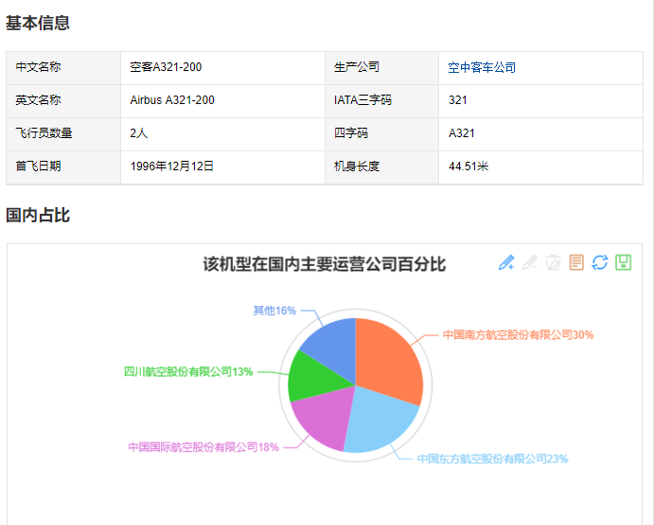Click the 首飞日期 row header
The width and height of the screenshot is (654, 525).
(x=63, y=166)
